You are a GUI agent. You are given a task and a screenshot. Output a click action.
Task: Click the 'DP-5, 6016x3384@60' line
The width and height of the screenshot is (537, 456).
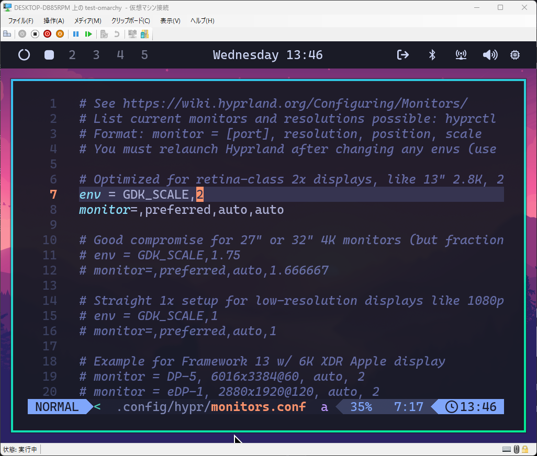[x=222, y=377]
